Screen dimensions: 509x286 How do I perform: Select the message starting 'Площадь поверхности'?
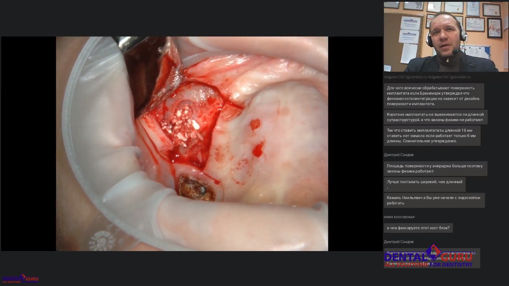point(435,168)
